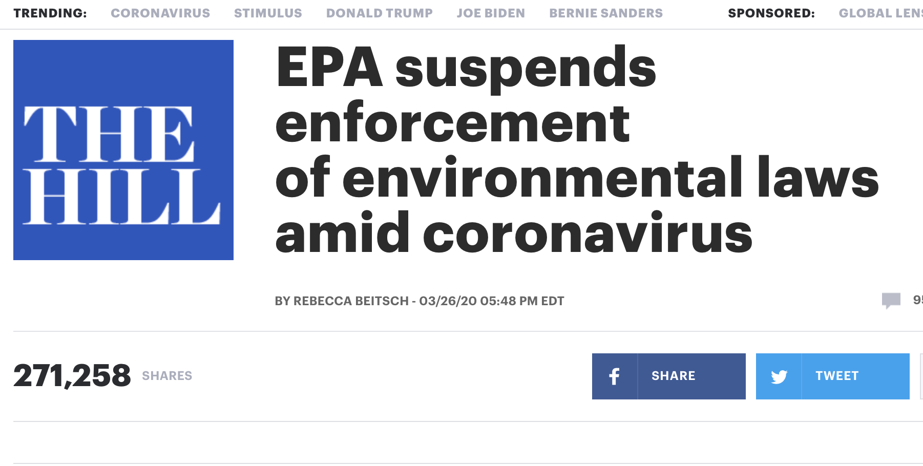
Task: Click the Facebook f icon
Action: 614,376
